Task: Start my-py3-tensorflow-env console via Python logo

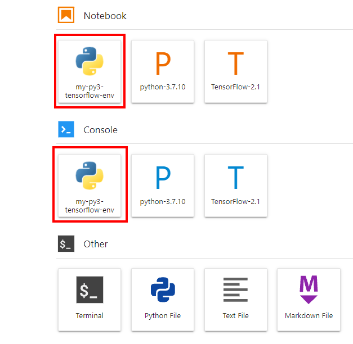Action: (90, 175)
